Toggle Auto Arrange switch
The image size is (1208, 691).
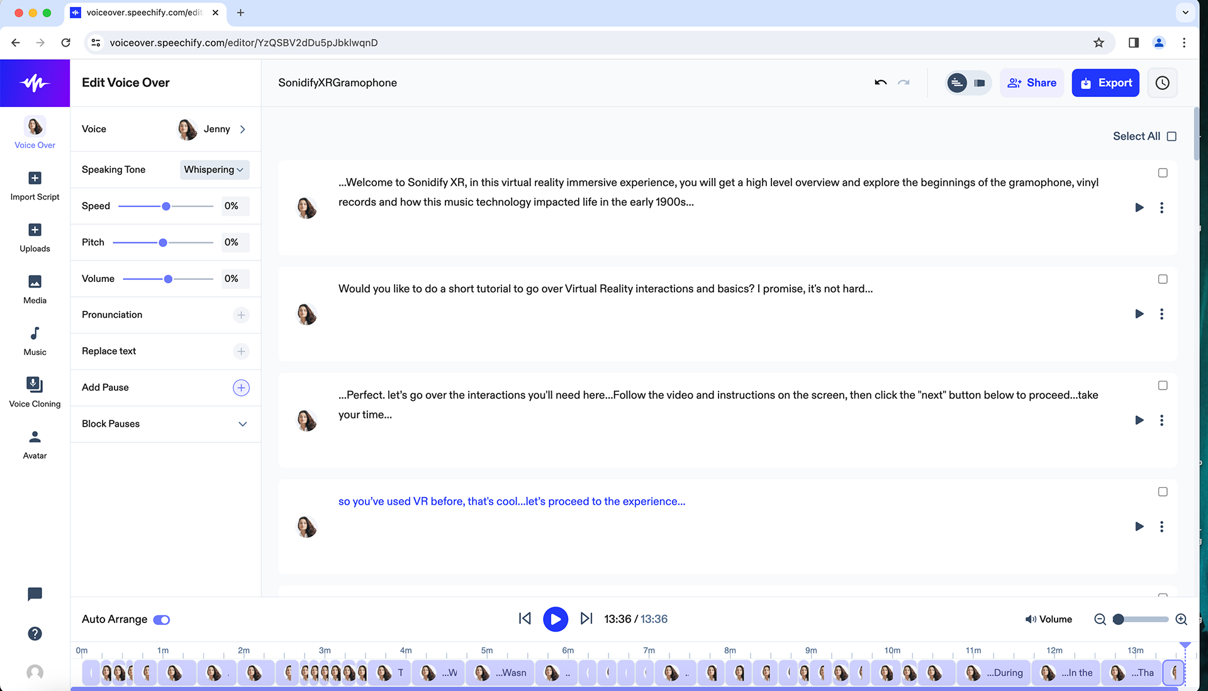[162, 620]
